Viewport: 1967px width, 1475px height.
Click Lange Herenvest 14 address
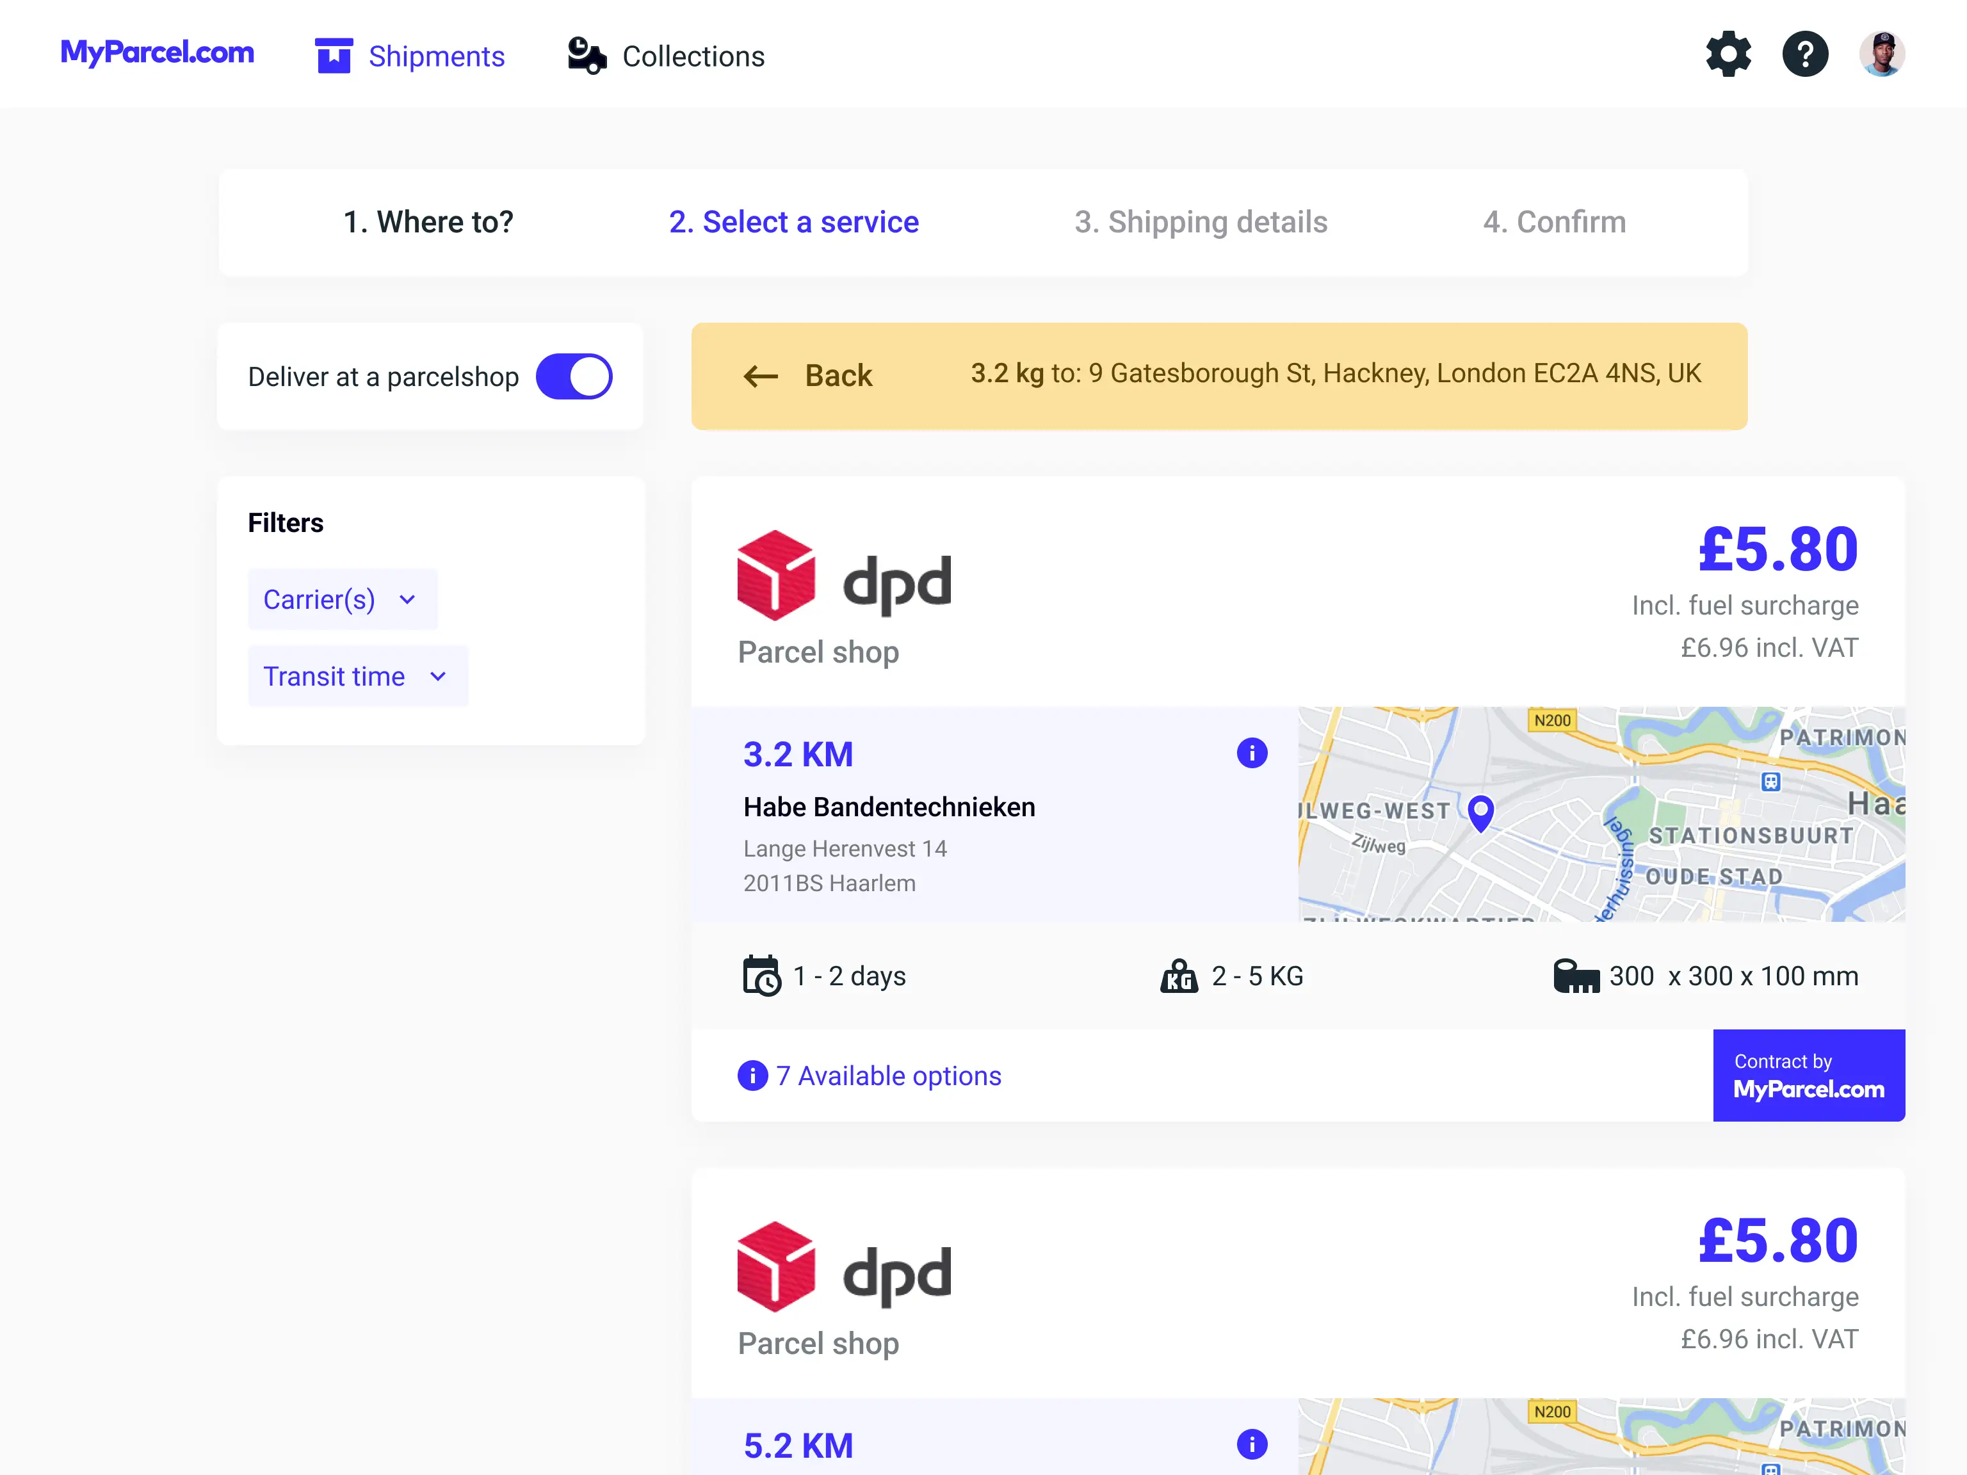(845, 848)
